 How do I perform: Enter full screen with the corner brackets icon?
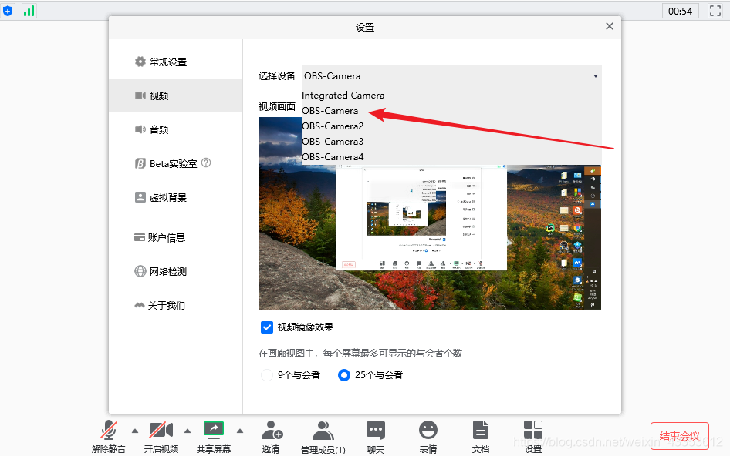tap(715, 11)
